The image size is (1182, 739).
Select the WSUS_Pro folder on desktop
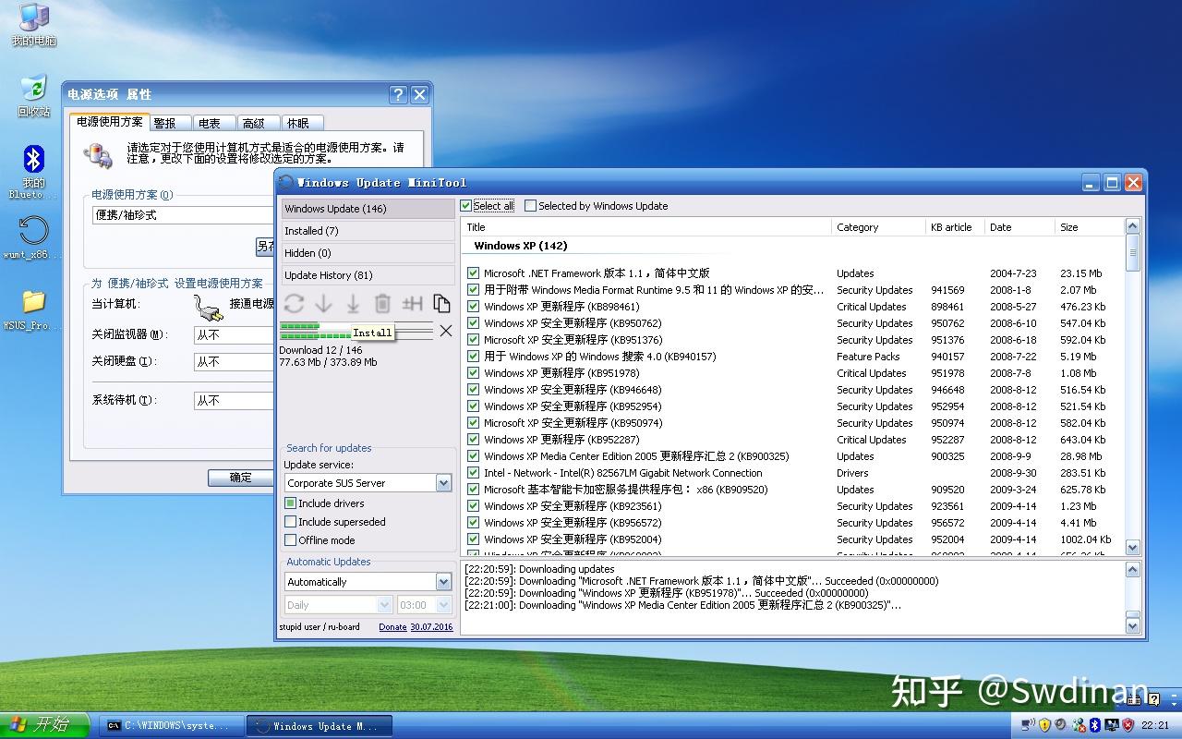(x=33, y=309)
